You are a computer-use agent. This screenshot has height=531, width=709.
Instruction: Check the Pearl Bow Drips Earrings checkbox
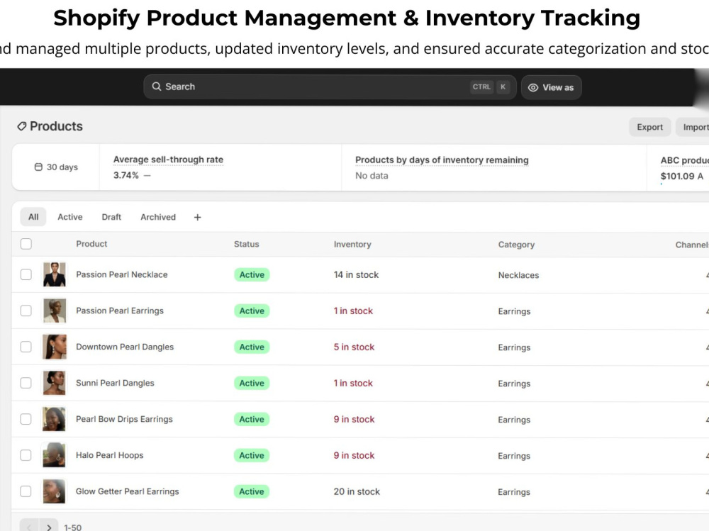(26, 419)
